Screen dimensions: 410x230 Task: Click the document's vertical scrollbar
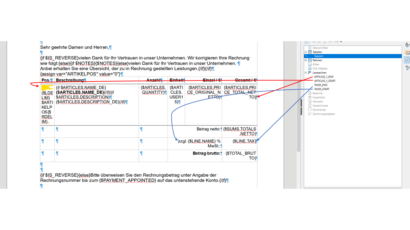pyautogui.click(x=299, y=96)
